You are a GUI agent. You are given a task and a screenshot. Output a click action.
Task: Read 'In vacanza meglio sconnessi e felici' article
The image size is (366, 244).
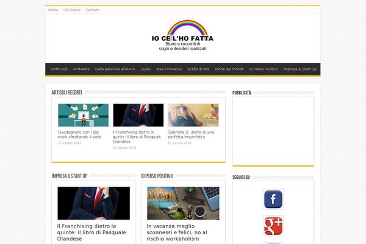click(177, 232)
